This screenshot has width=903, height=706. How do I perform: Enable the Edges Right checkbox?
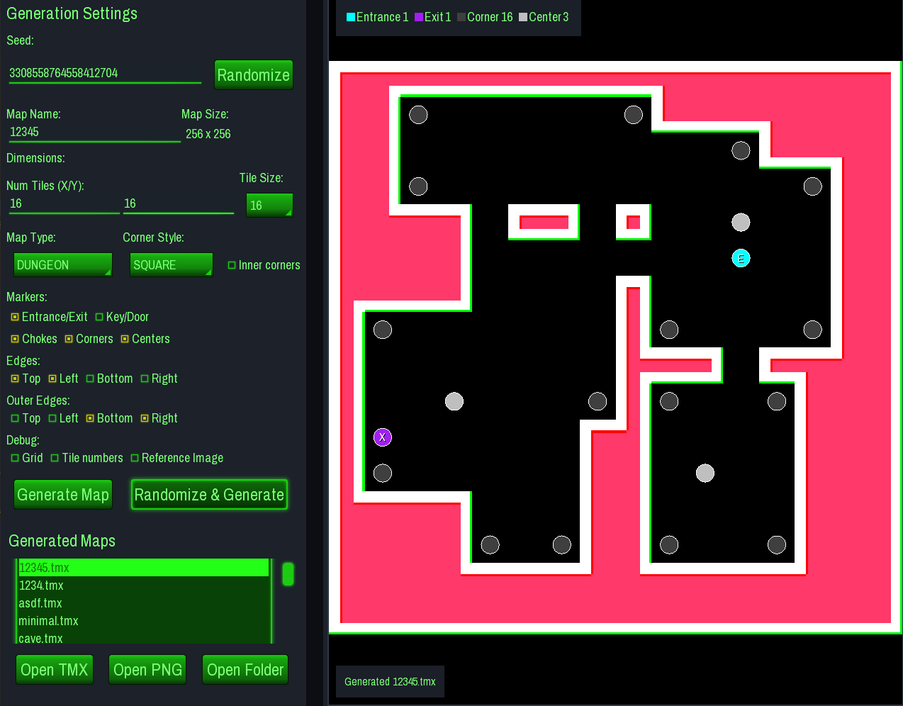point(145,379)
